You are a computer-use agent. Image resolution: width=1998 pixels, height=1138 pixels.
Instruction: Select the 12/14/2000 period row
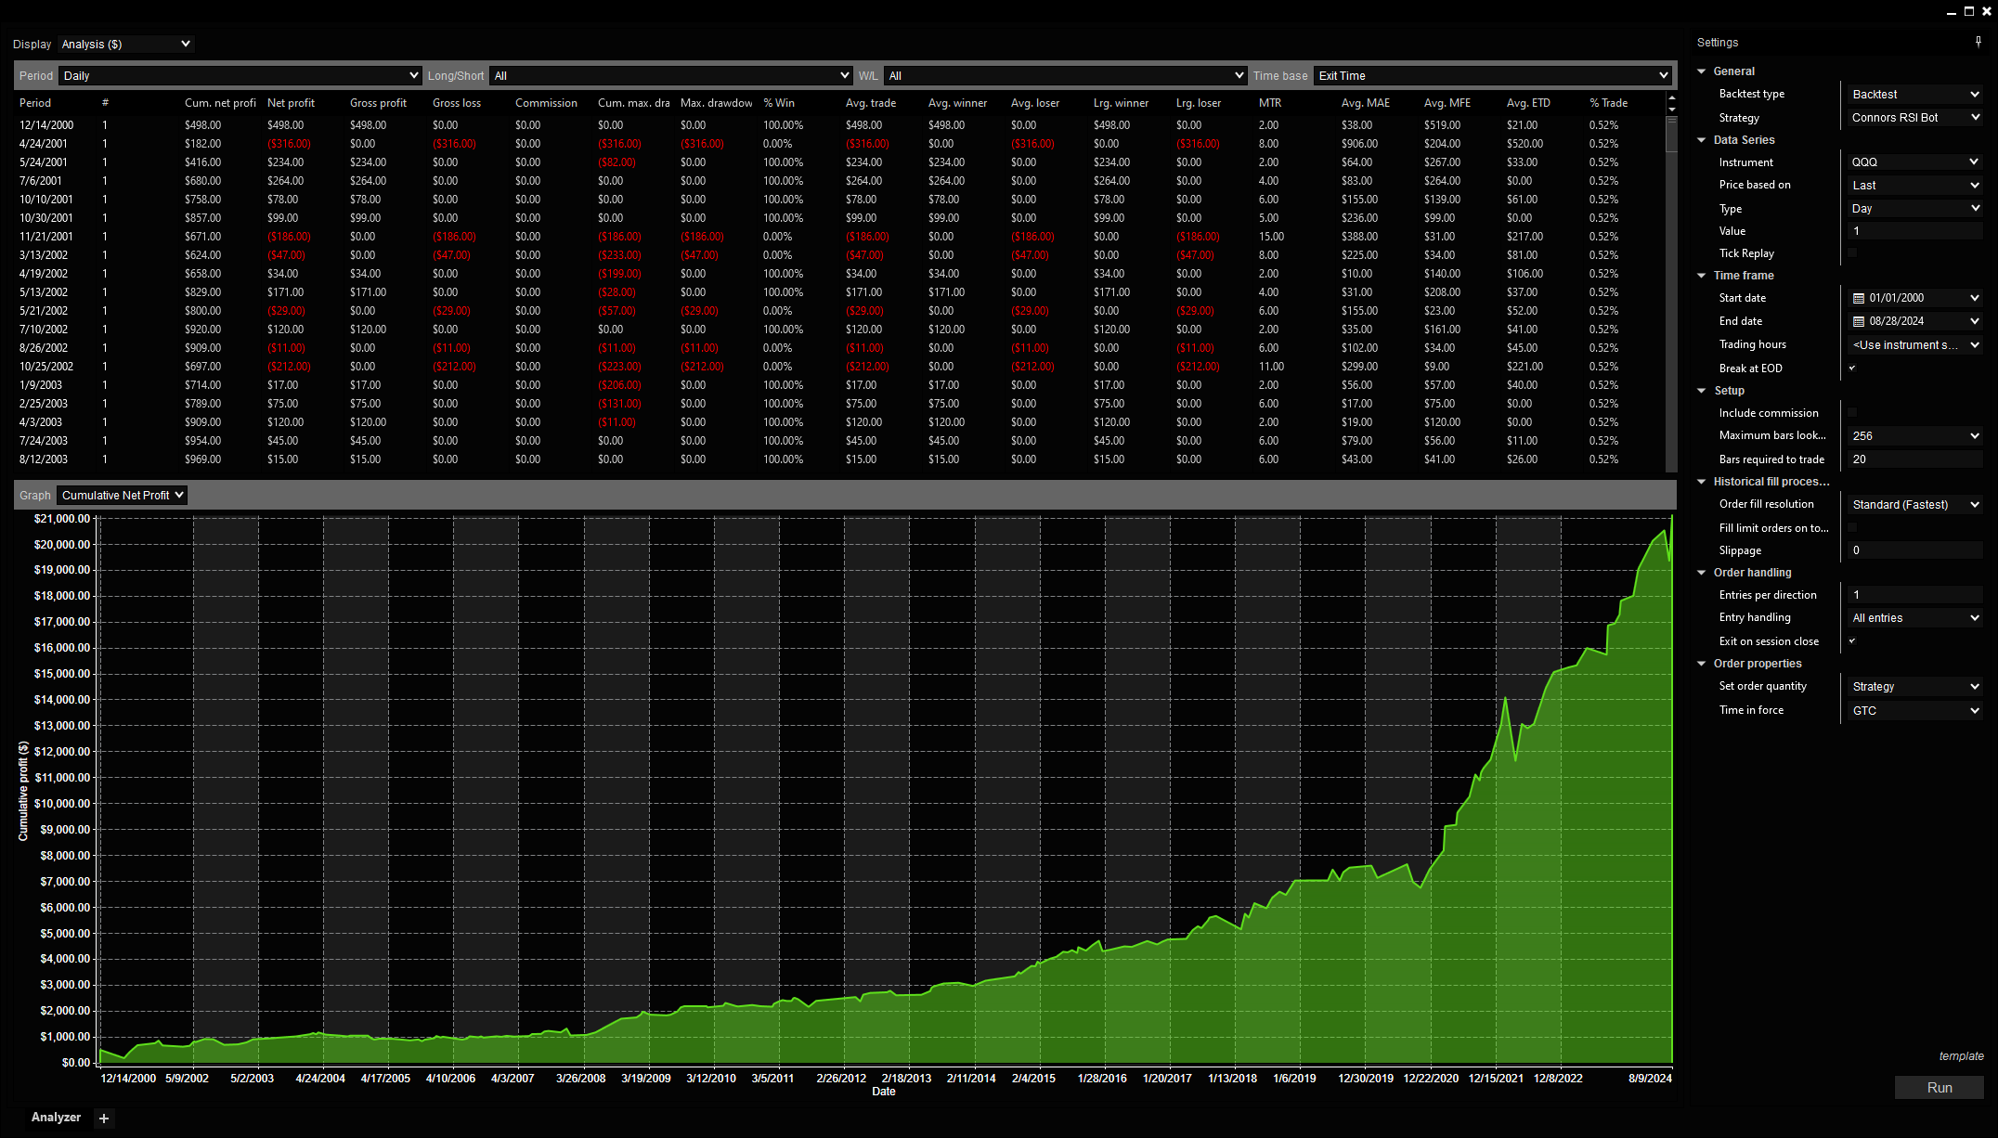pos(840,125)
